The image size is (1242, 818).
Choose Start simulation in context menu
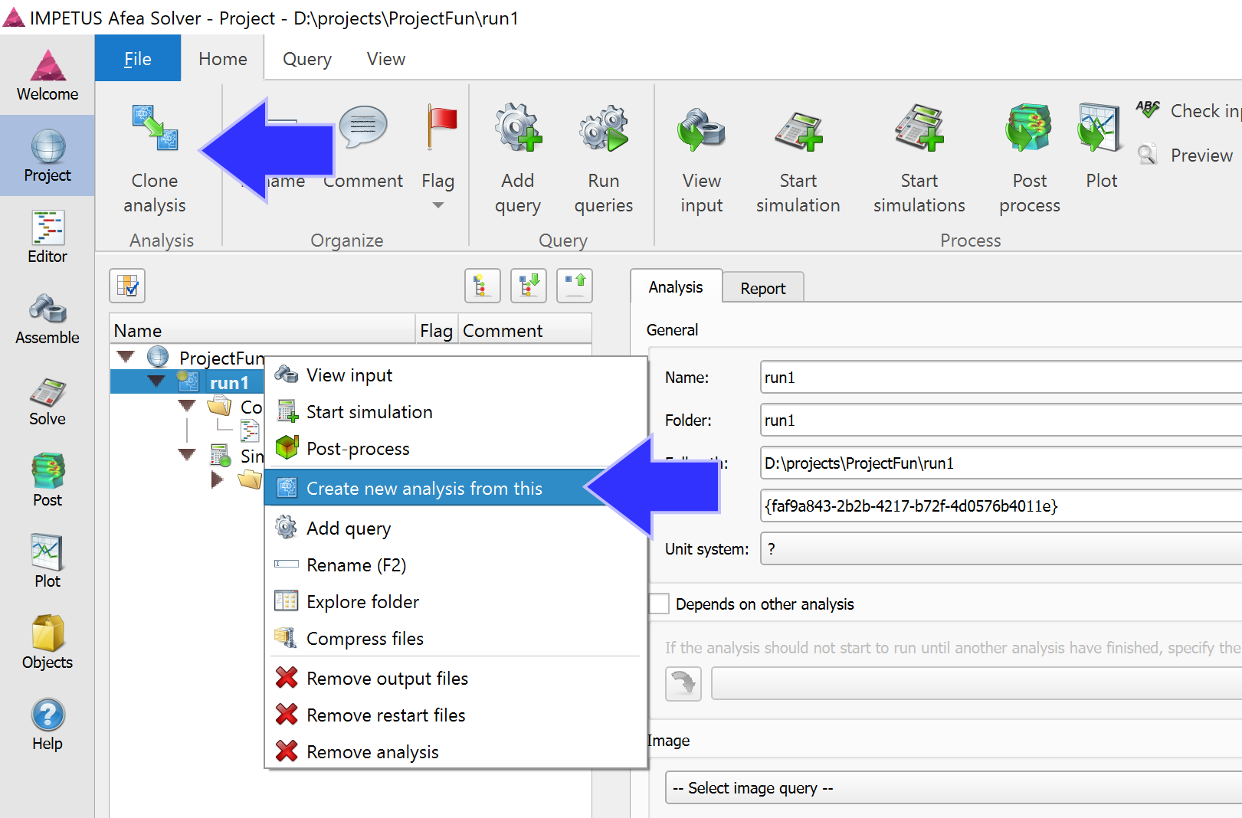455,411
